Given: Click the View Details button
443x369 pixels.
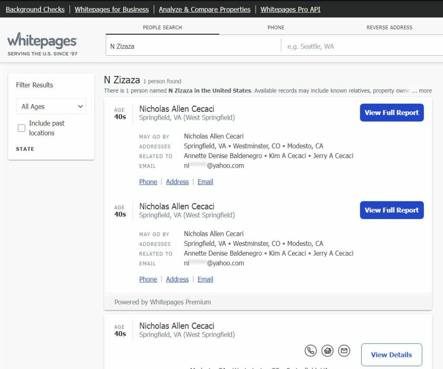Looking at the screenshot, I should 391,355.
